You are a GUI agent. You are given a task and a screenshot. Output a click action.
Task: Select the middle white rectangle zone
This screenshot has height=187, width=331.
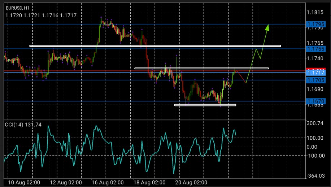click(201, 68)
